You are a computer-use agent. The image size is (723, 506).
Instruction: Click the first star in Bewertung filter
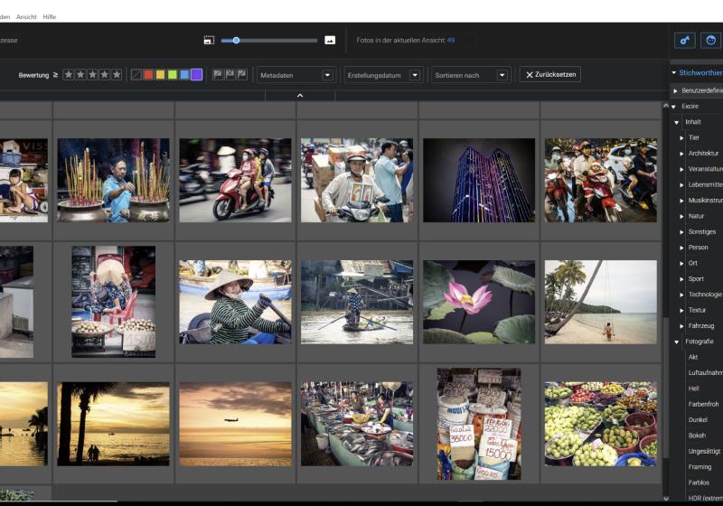click(69, 75)
